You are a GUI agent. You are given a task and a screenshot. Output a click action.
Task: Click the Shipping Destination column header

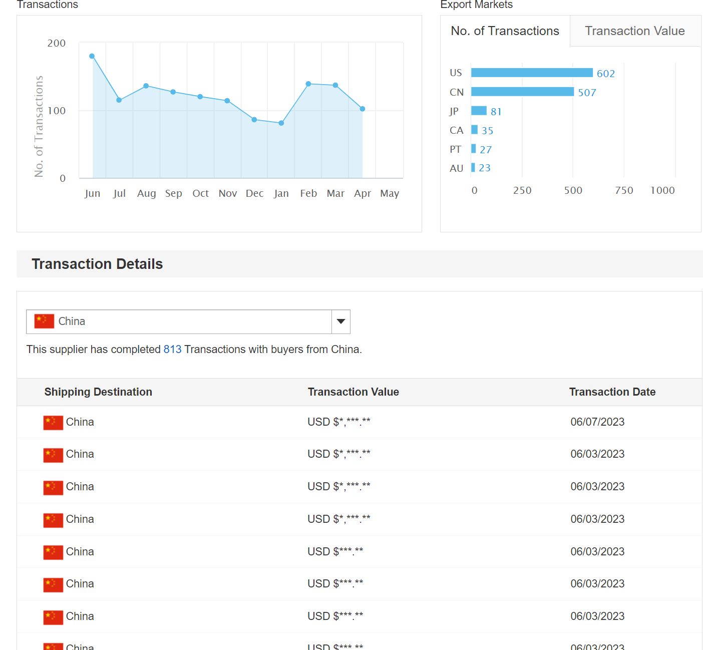(98, 392)
